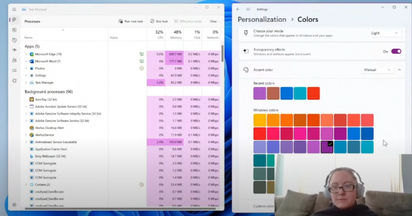The width and height of the screenshot is (412, 216).
Task: Sort processes by Memory column
Action: pyautogui.click(x=174, y=34)
